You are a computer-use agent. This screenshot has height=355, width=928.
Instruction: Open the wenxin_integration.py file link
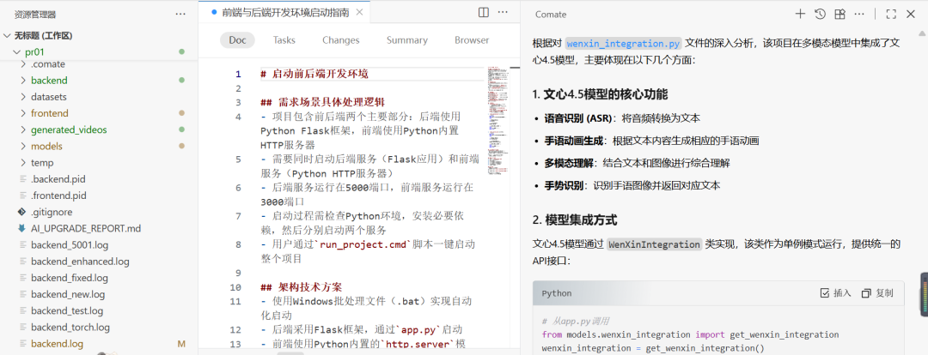pos(624,43)
